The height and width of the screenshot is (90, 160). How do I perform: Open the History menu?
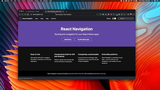(23, 1)
